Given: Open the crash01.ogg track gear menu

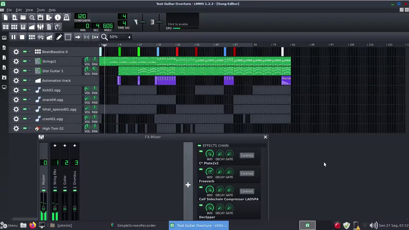Looking at the screenshot, I should click(16, 119).
